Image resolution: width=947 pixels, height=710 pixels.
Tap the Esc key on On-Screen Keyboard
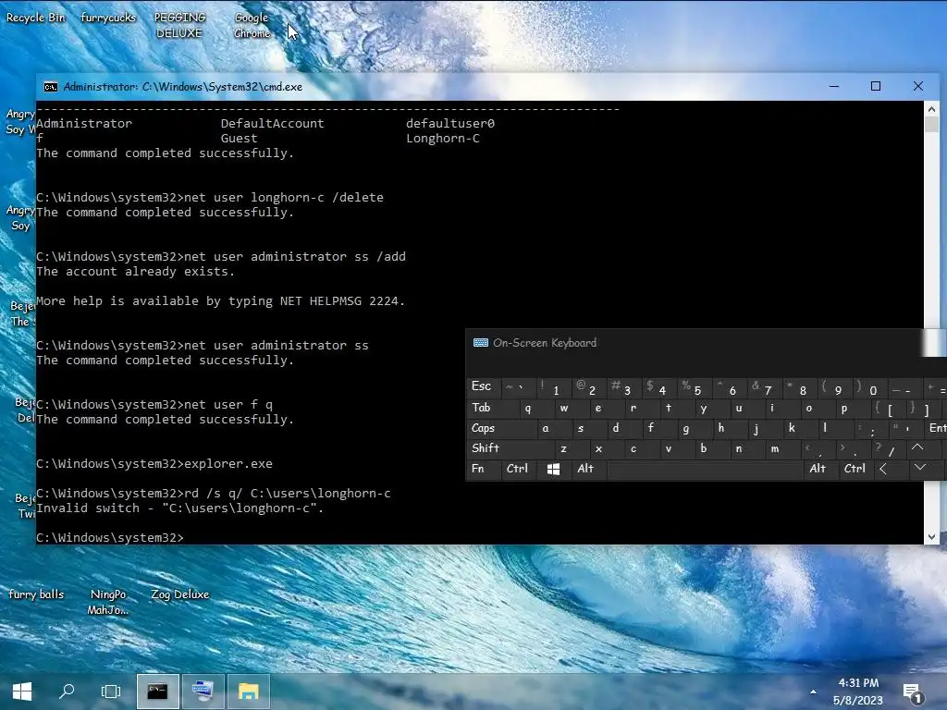click(x=482, y=386)
